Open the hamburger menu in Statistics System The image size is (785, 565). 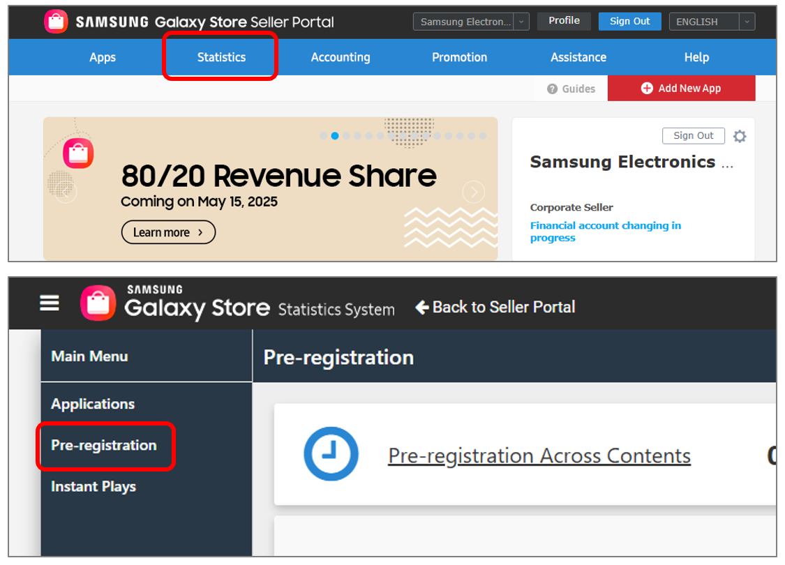tap(49, 303)
